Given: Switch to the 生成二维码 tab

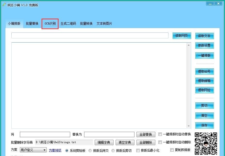Looking at the screenshot, I should pyautogui.click(x=68, y=23).
